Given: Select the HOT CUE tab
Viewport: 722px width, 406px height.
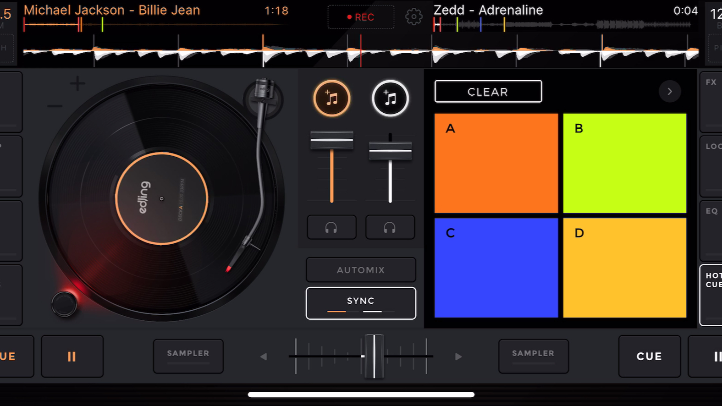Looking at the screenshot, I should [711, 295].
